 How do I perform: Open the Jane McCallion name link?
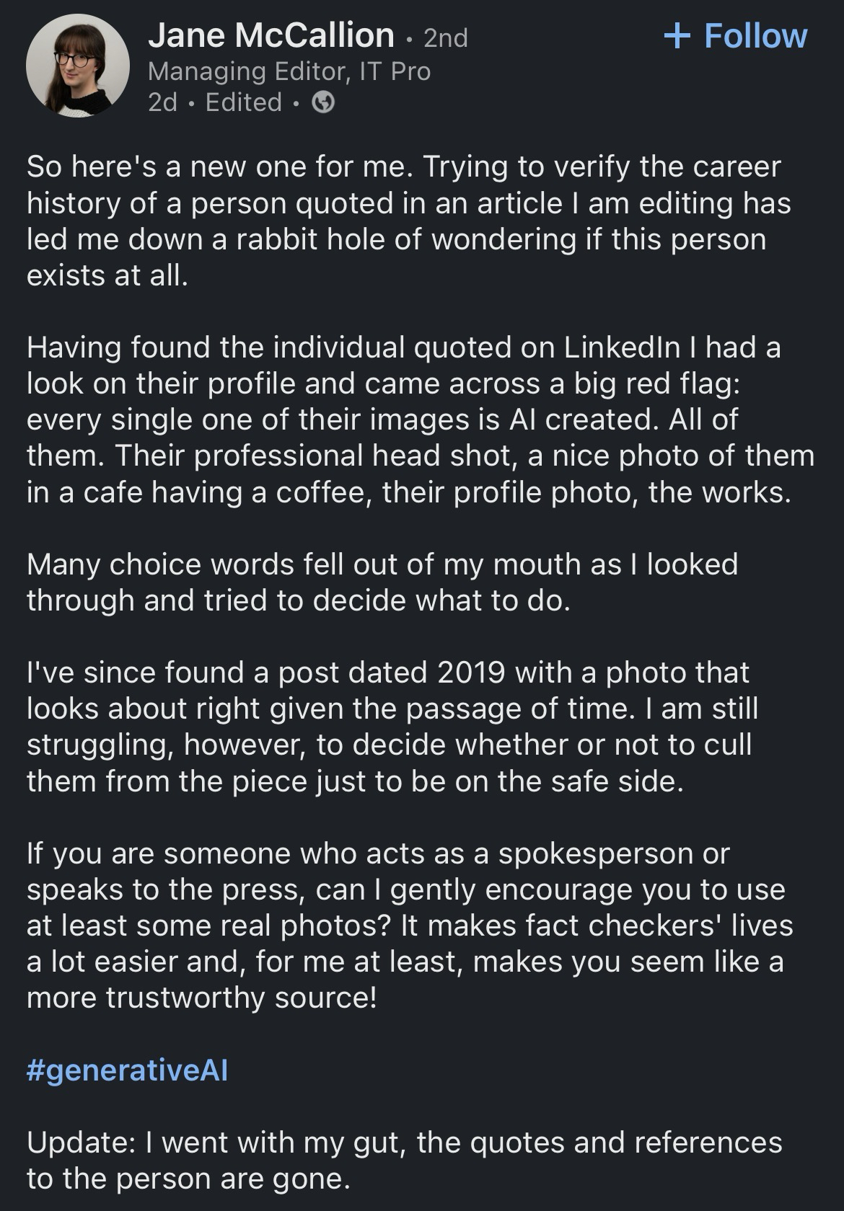(x=271, y=35)
